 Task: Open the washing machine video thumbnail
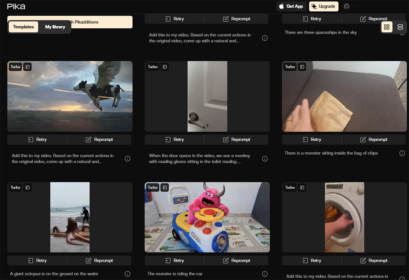tap(344, 217)
